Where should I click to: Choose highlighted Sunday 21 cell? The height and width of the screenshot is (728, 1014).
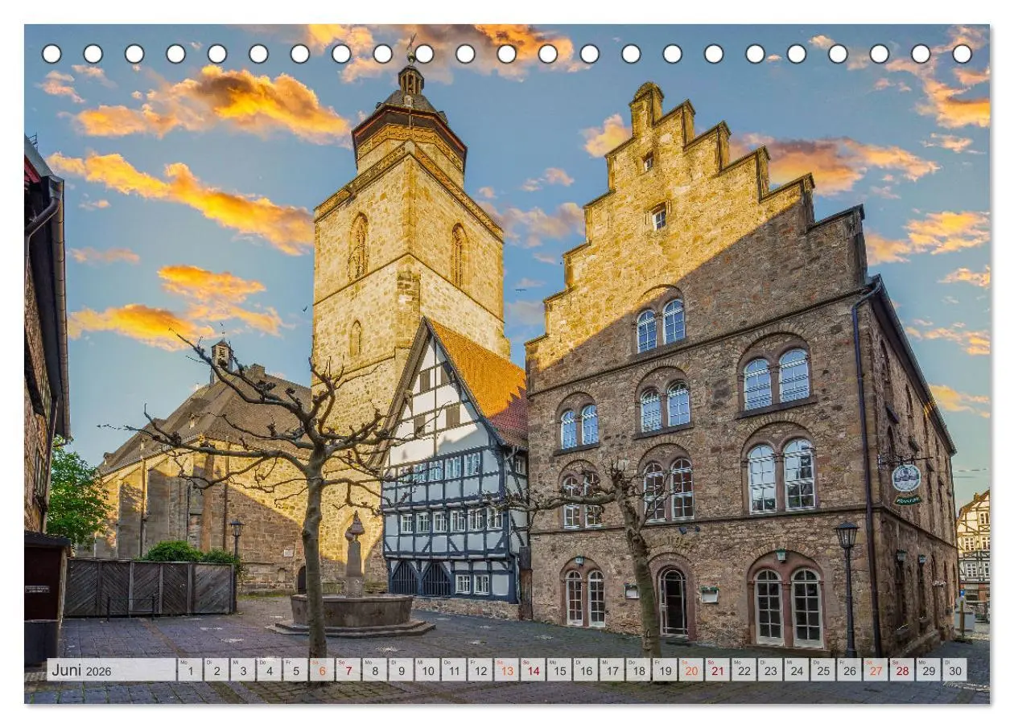(717, 670)
